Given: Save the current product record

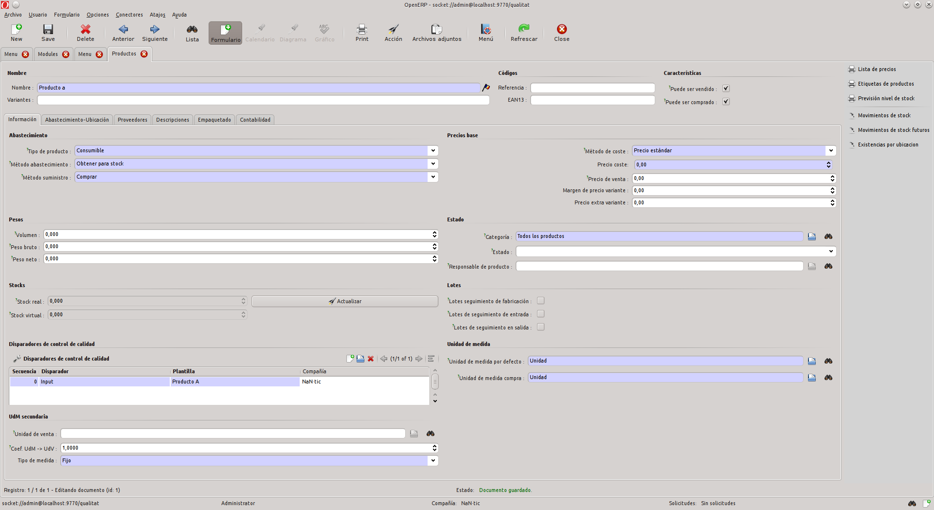Looking at the screenshot, I should point(48,33).
